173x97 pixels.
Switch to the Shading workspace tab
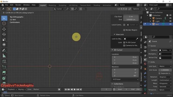pos(97,5)
